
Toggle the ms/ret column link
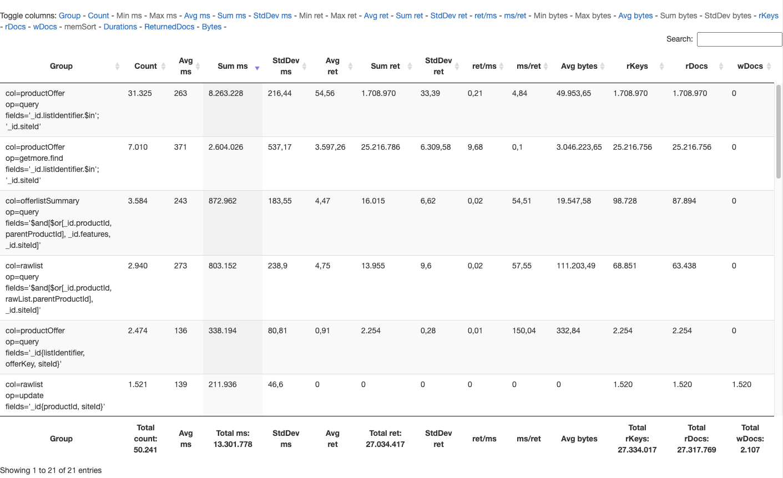point(515,16)
